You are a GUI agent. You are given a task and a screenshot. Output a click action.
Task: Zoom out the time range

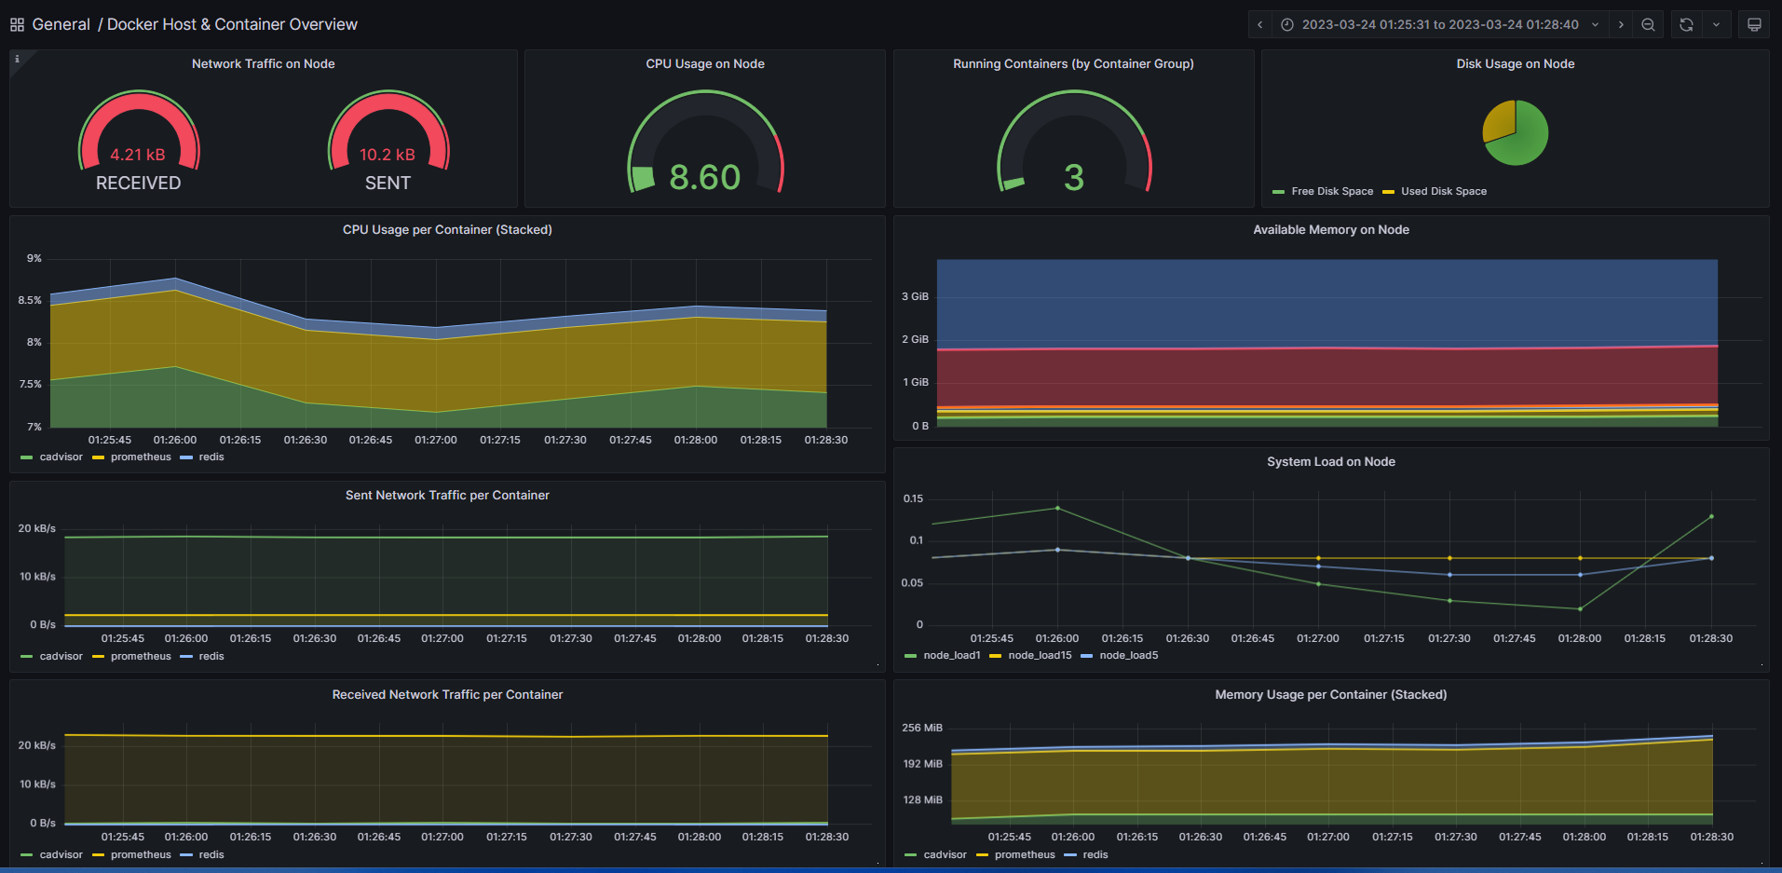pos(1648,25)
